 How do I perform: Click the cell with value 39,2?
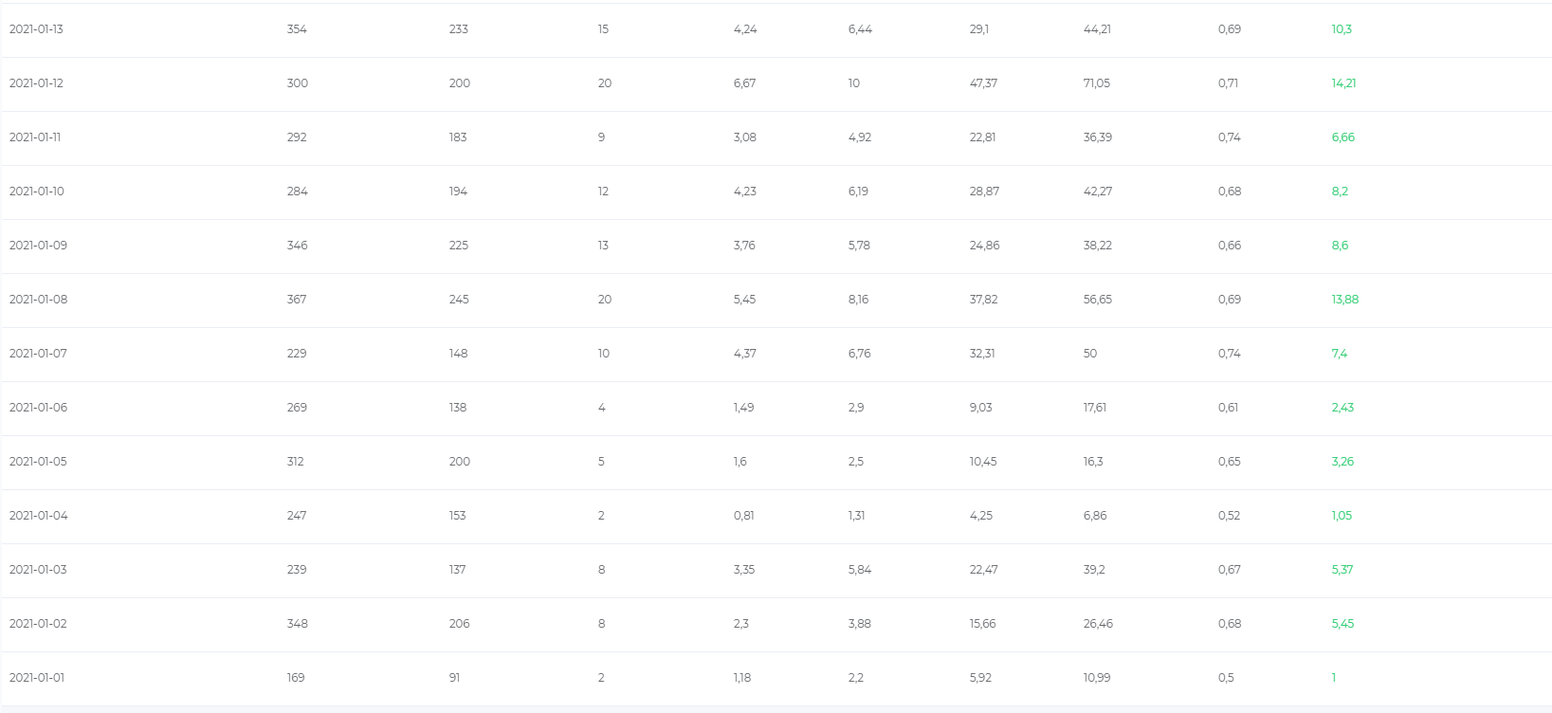[1094, 570]
